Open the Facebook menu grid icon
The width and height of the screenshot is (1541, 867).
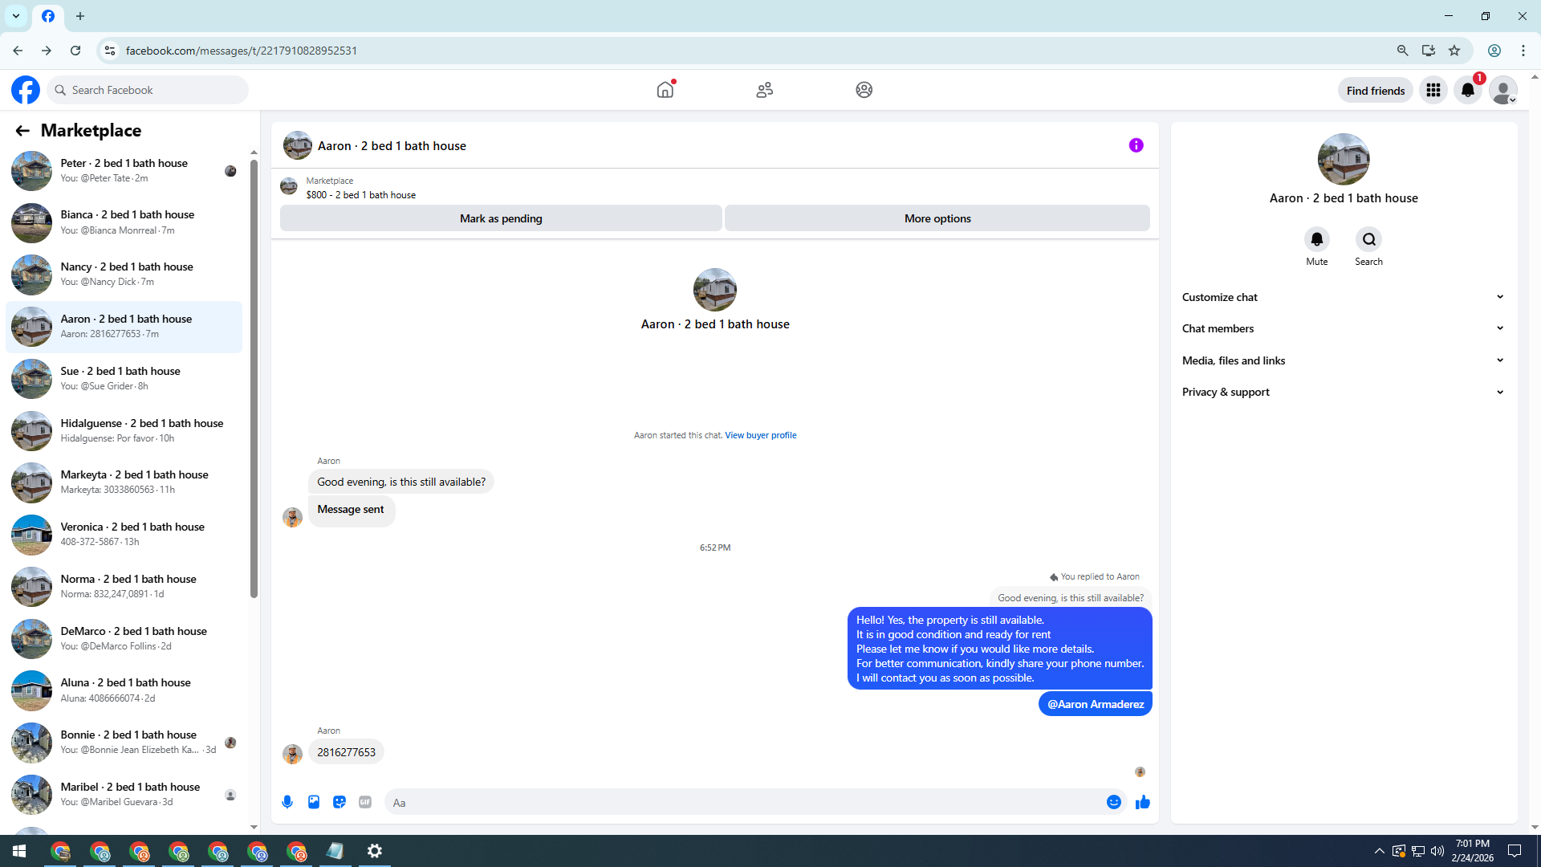[x=1433, y=90]
